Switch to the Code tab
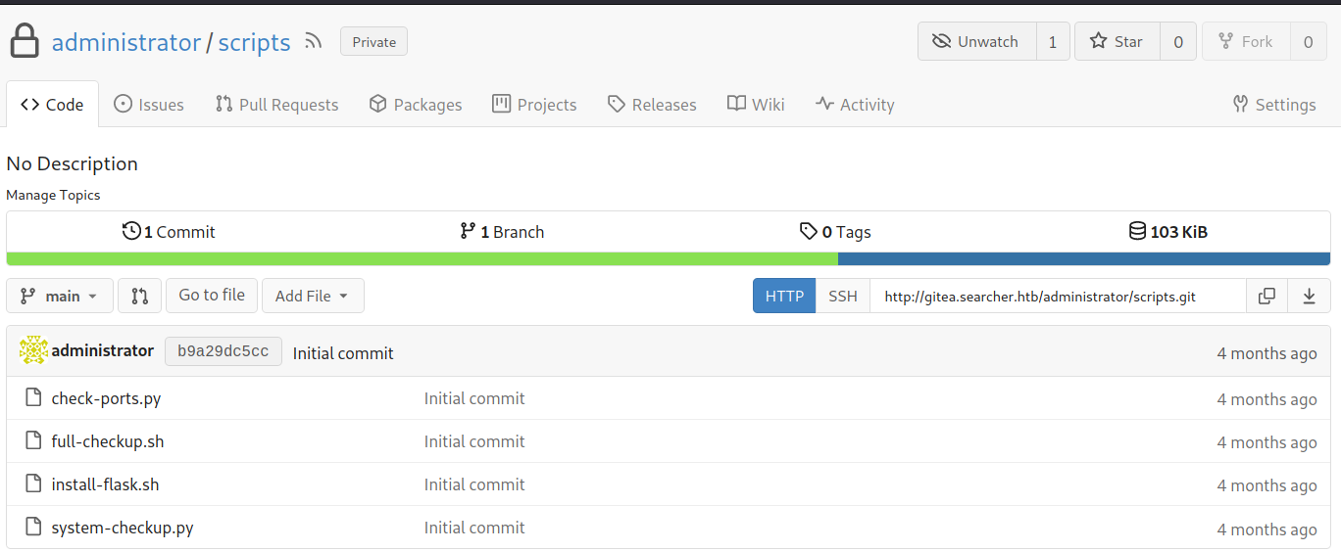Image resolution: width=1341 pixels, height=552 pixels. click(x=52, y=105)
